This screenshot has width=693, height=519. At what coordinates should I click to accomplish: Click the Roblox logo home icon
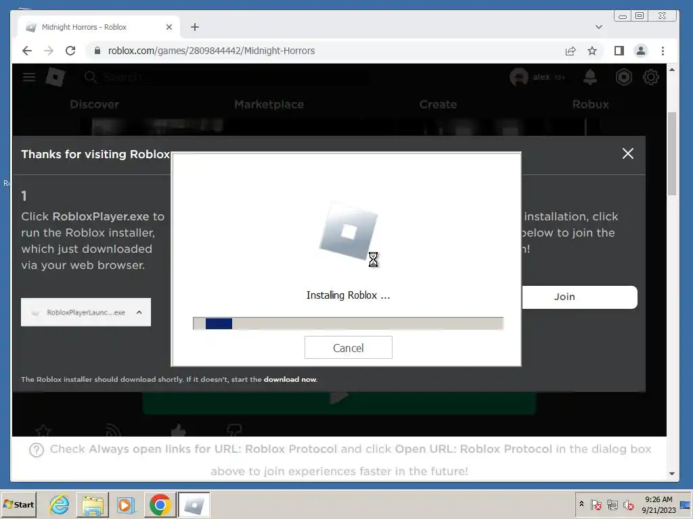tap(55, 77)
